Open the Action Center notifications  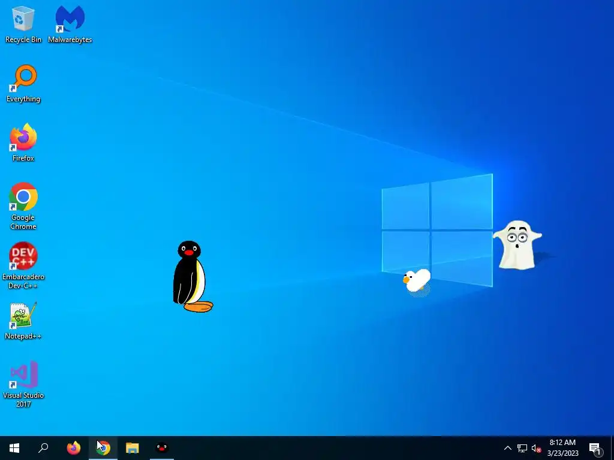(x=595, y=448)
